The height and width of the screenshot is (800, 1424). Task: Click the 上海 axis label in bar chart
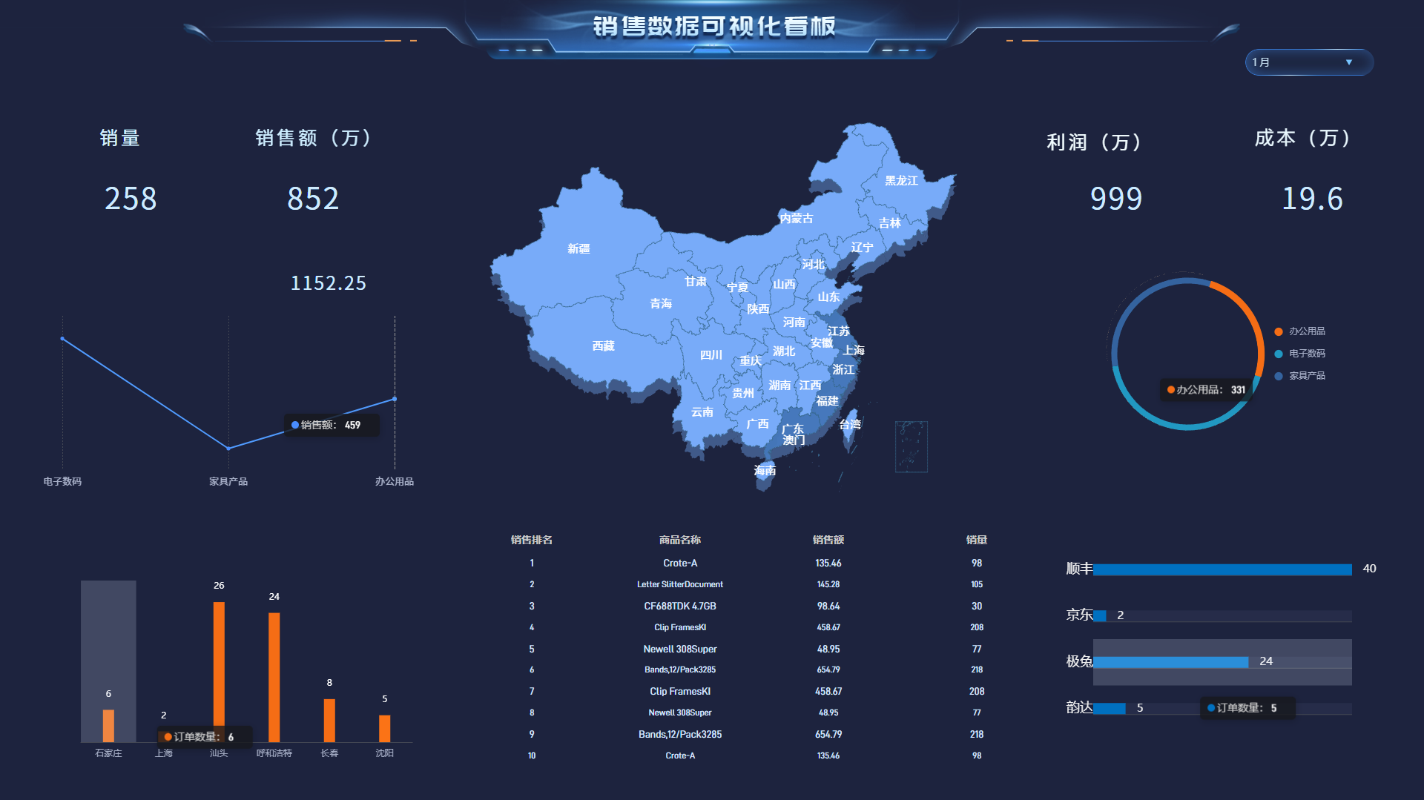click(x=164, y=753)
